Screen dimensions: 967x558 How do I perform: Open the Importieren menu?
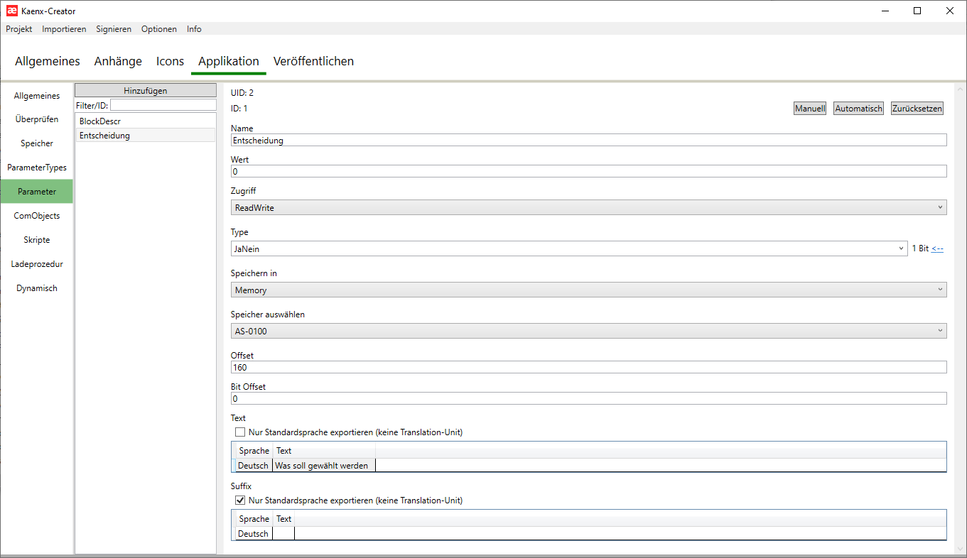click(x=64, y=29)
